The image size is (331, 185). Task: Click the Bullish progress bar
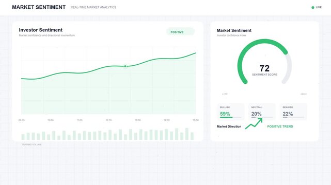click(x=230, y=118)
